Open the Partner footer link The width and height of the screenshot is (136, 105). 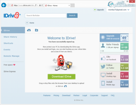[76, 95]
